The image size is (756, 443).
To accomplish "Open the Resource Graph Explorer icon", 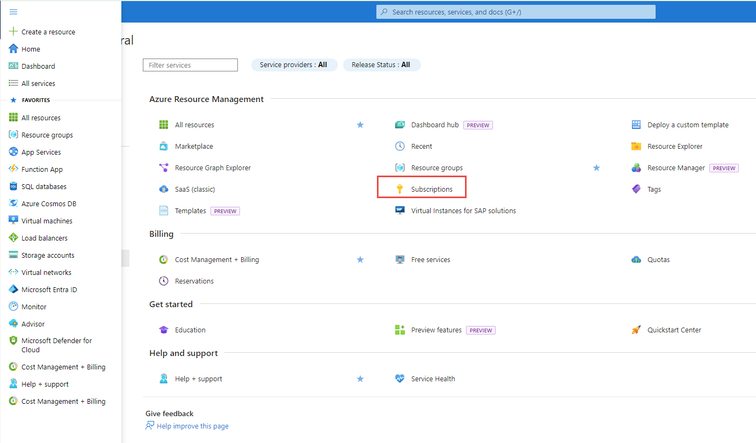I will pyautogui.click(x=164, y=168).
